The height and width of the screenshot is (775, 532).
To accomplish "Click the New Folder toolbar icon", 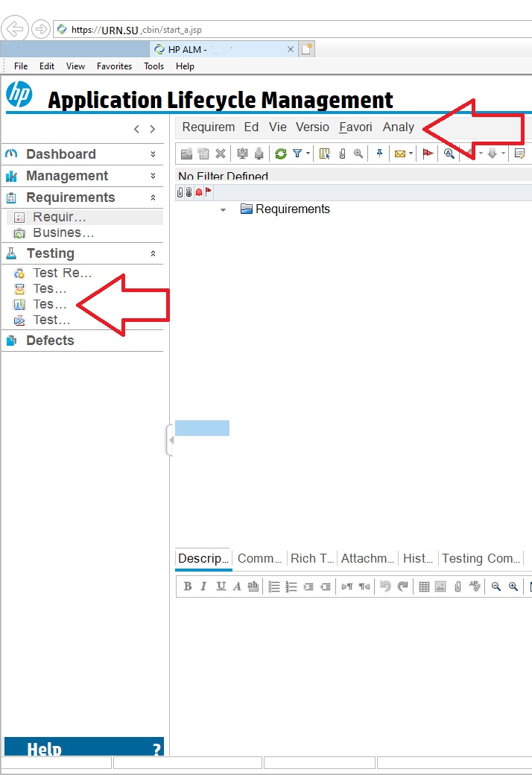I will (x=186, y=154).
